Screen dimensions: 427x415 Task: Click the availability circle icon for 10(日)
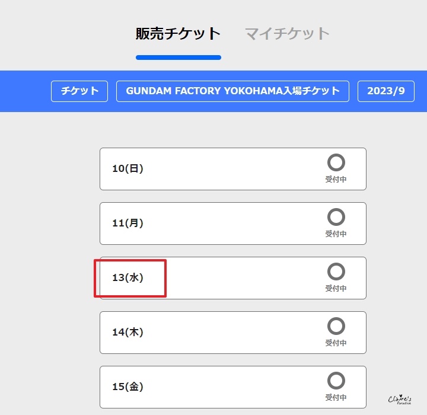point(336,162)
